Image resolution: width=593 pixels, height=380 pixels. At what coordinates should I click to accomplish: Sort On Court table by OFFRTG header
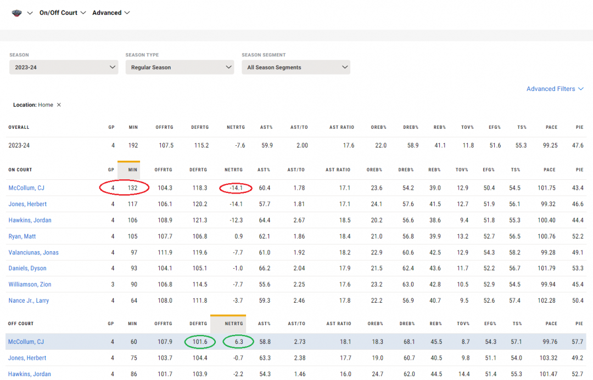pos(163,170)
